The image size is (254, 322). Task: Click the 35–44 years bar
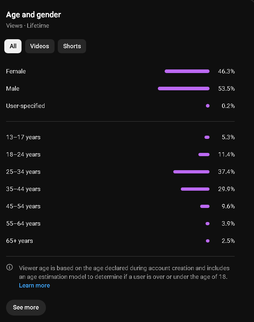(x=195, y=189)
